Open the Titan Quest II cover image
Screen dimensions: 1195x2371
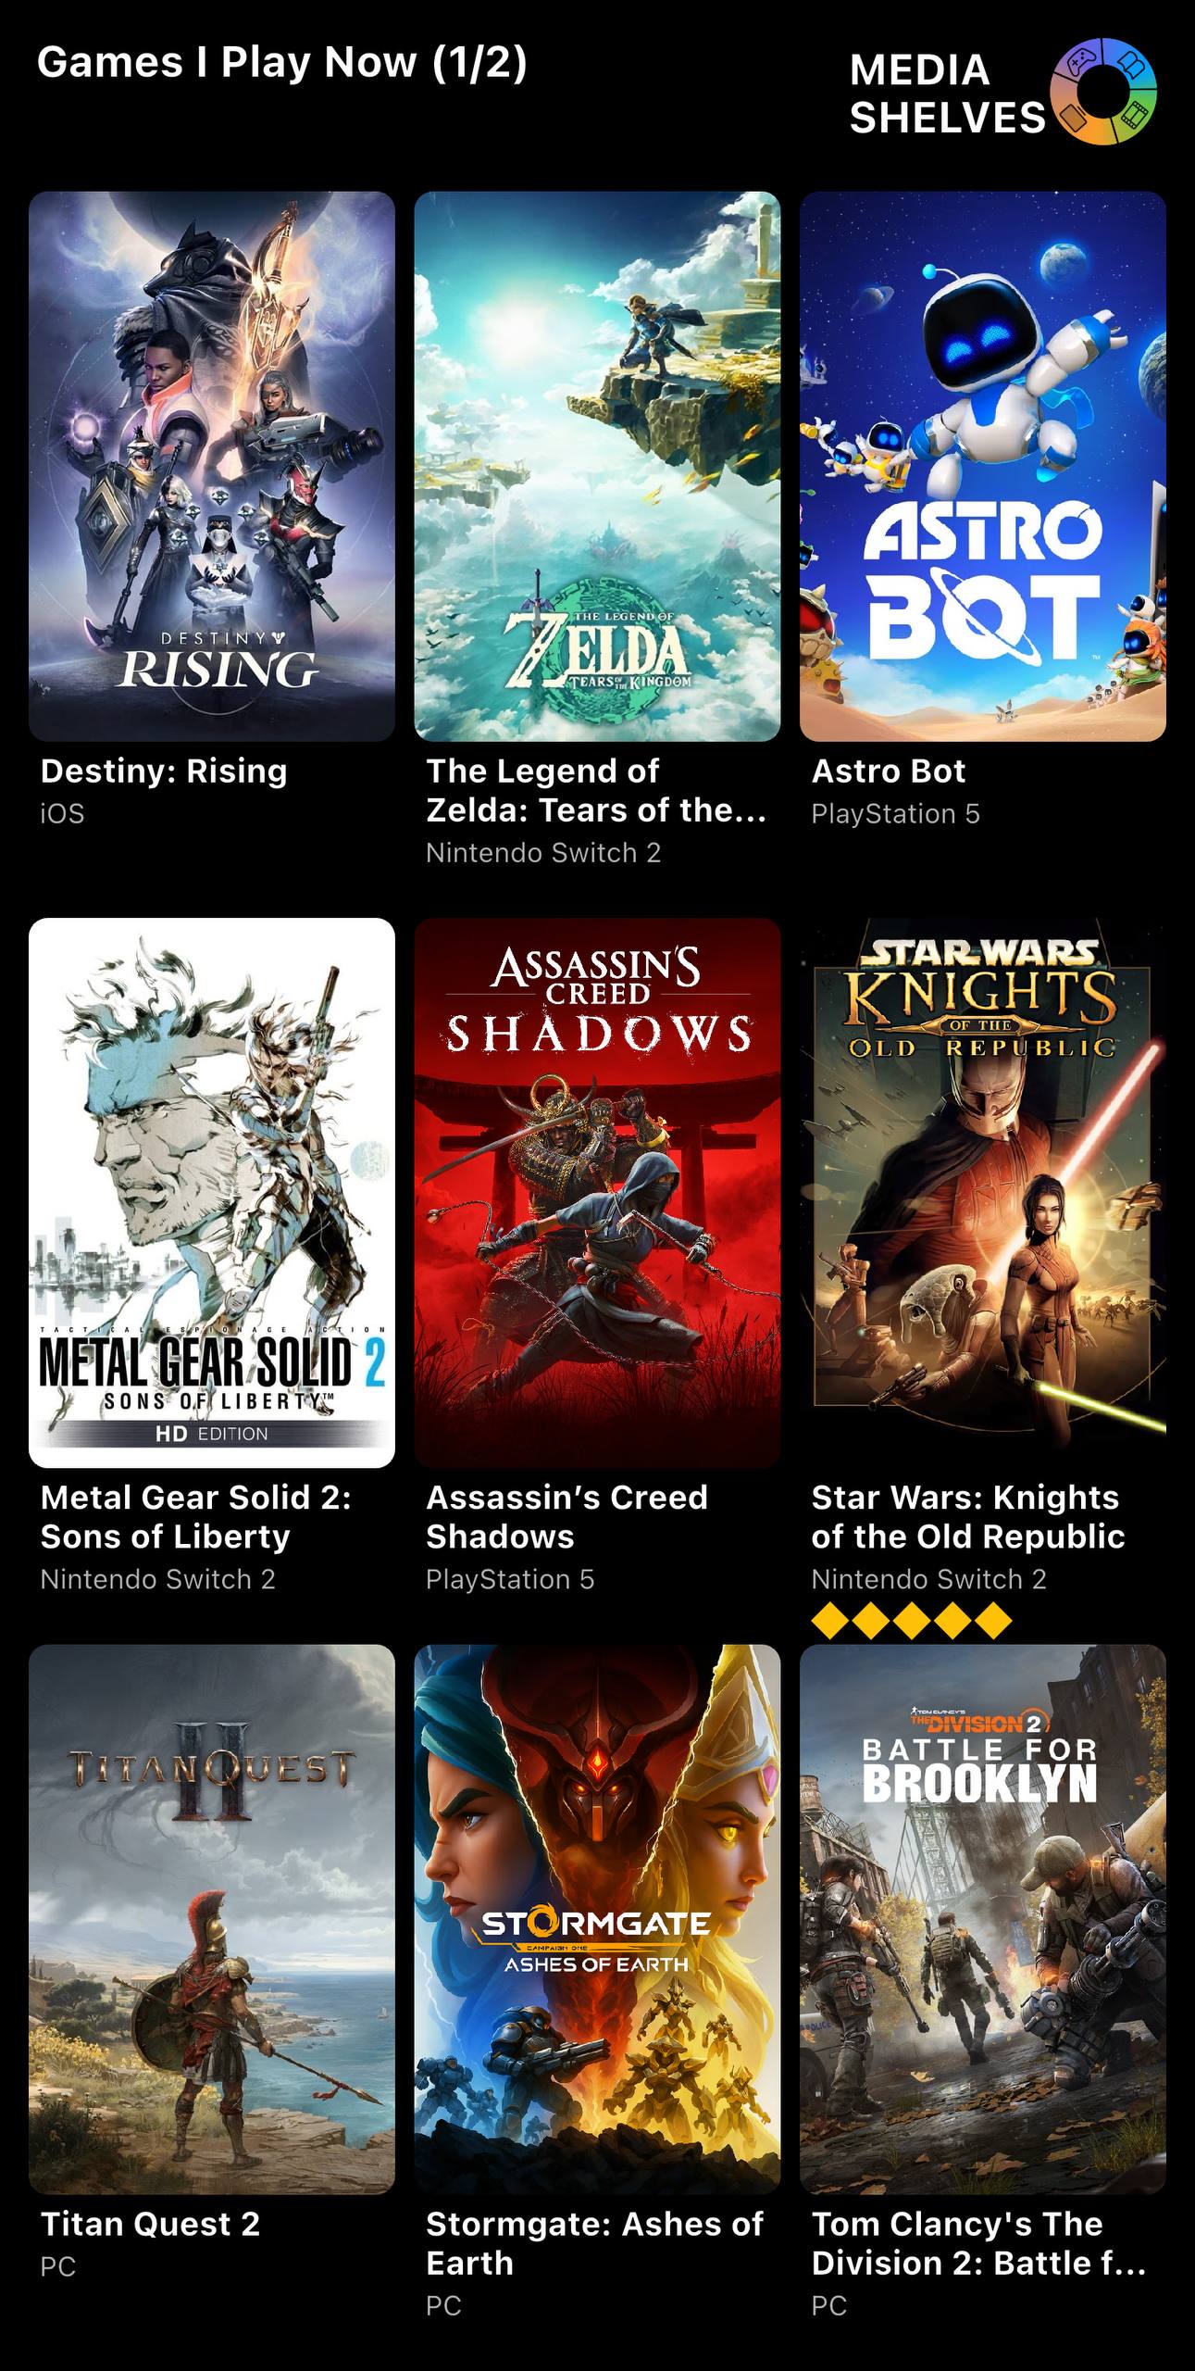(212, 1919)
